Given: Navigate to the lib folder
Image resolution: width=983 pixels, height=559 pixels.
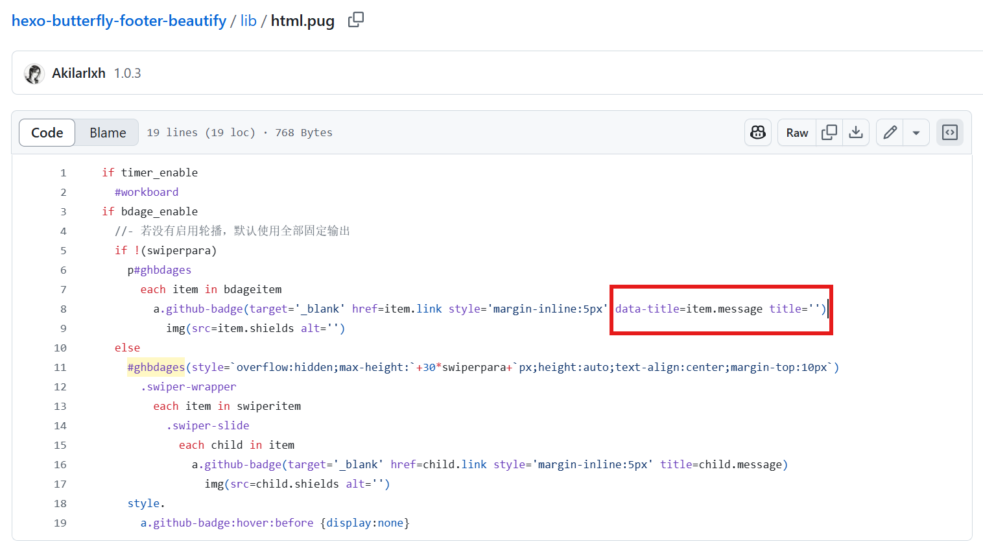Looking at the screenshot, I should click(248, 21).
